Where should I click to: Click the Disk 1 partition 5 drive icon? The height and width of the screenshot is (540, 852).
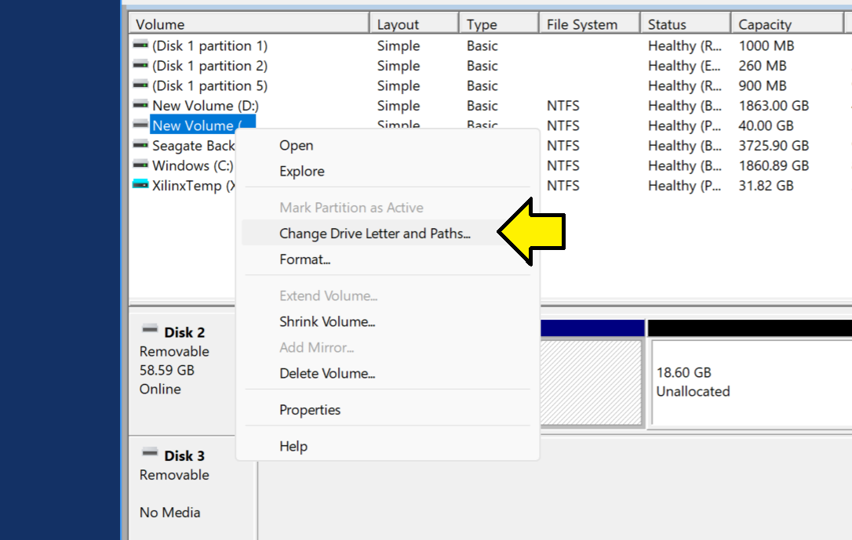[x=140, y=86]
